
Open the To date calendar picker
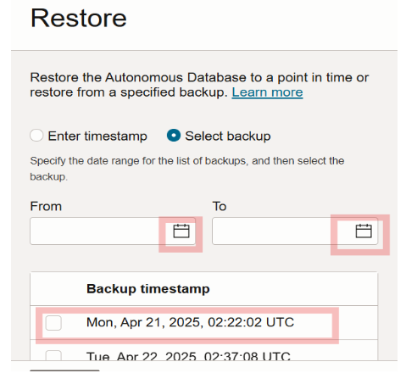tap(364, 231)
